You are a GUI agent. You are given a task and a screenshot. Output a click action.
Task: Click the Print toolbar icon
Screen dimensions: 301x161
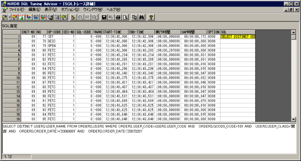[x=118, y=18]
